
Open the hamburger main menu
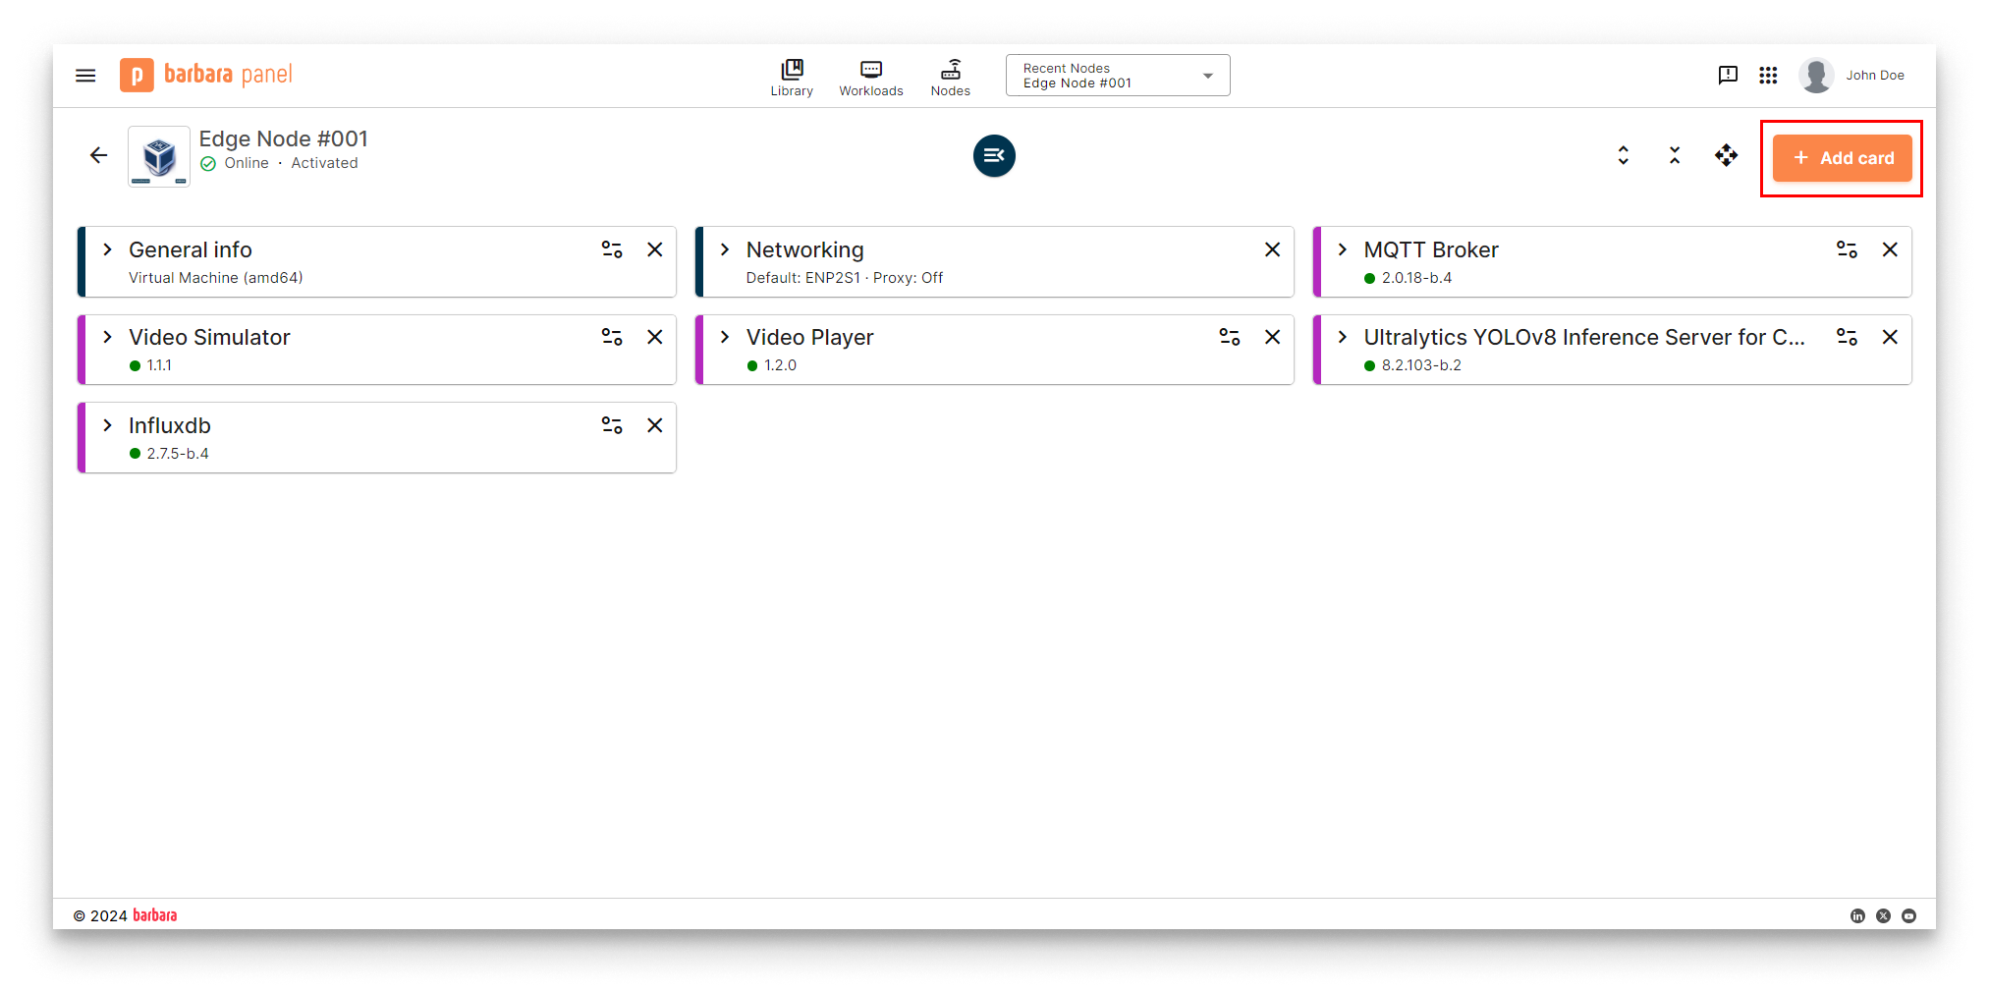coord(85,76)
